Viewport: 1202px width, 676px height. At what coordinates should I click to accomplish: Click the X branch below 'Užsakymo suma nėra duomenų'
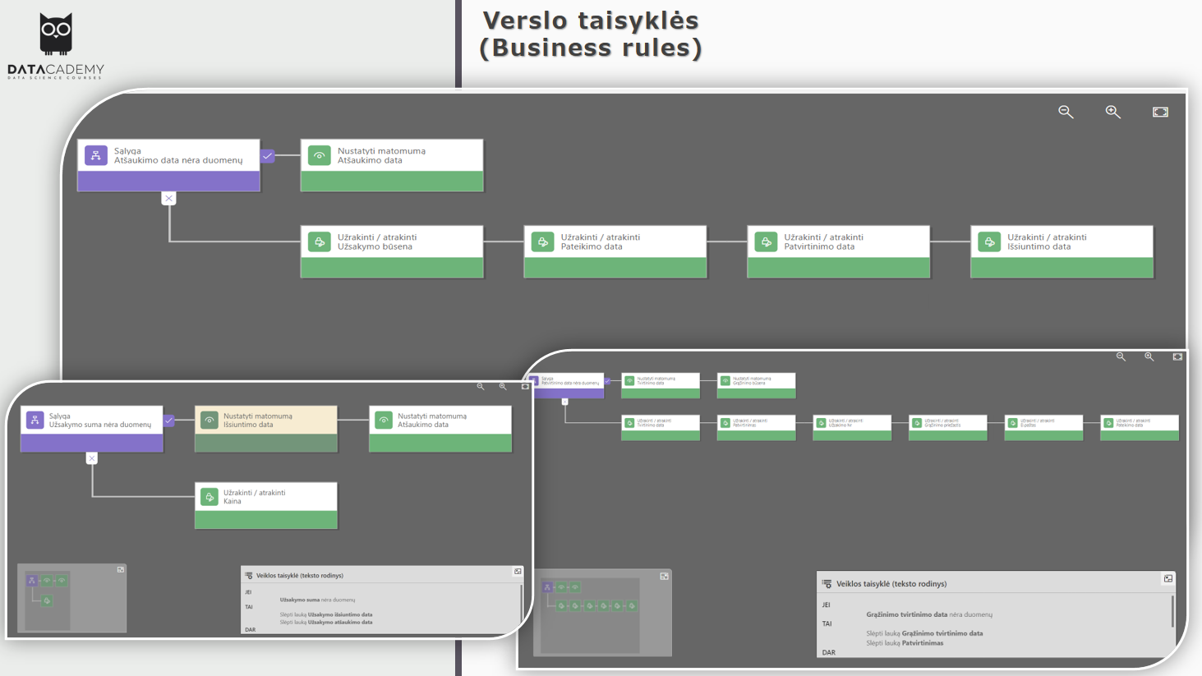pos(92,458)
